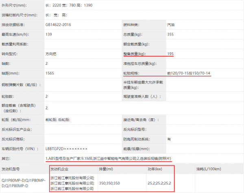Click the 整备质量(kg) label
244x193 pixels.
click(135, 54)
